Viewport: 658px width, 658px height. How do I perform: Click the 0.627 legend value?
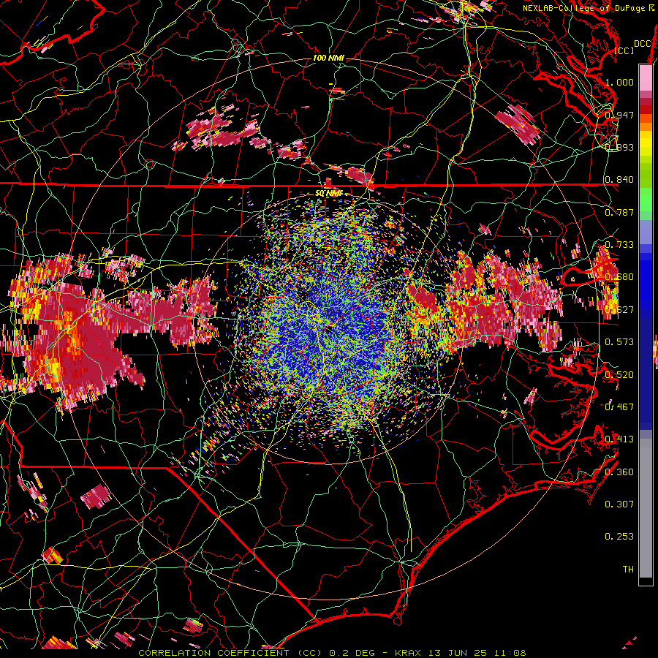pos(619,309)
